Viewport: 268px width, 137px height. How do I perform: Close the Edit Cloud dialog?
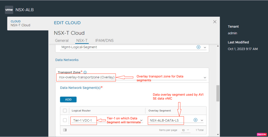pos(215,22)
